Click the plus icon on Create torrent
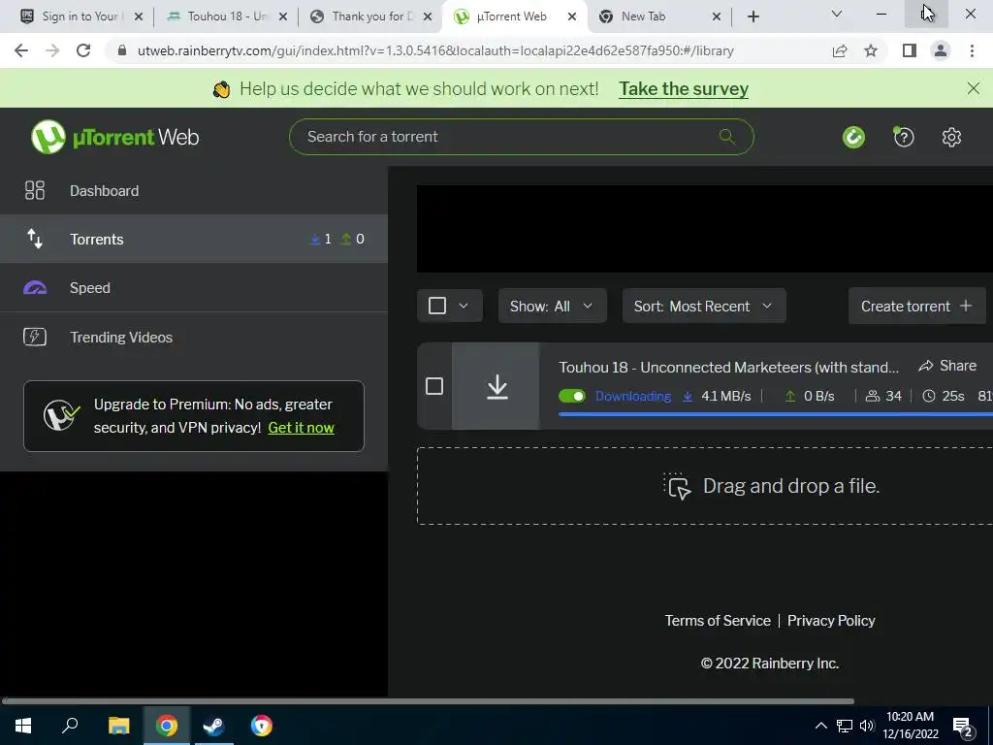Image resolution: width=993 pixels, height=745 pixels. point(966,306)
